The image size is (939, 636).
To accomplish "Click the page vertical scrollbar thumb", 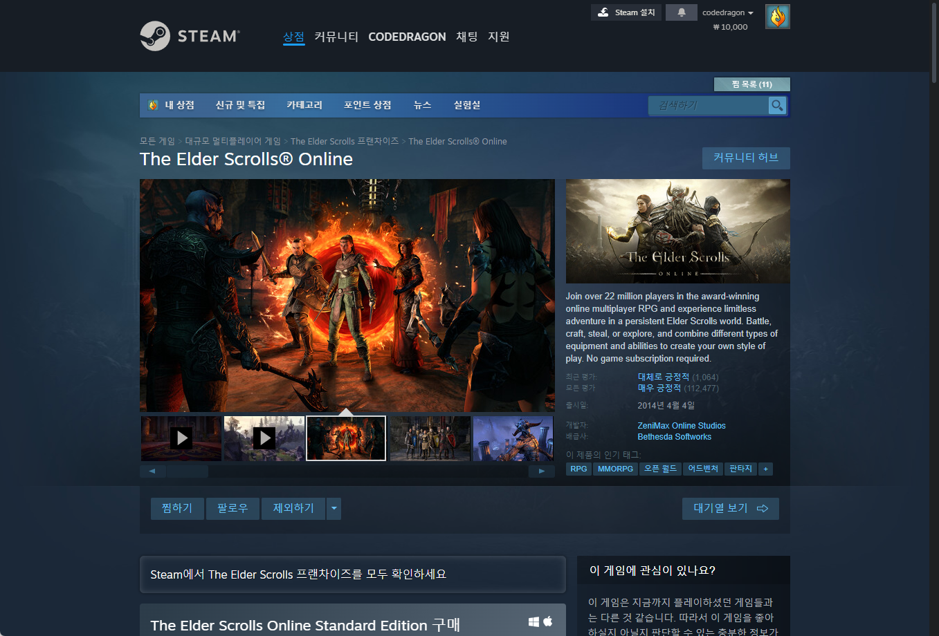I will (x=934, y=43).
